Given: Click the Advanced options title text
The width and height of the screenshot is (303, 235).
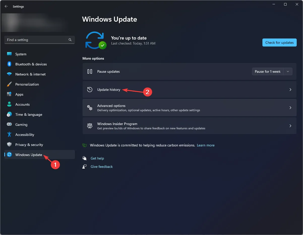Looking at the screenshot, I should (111, 106).
